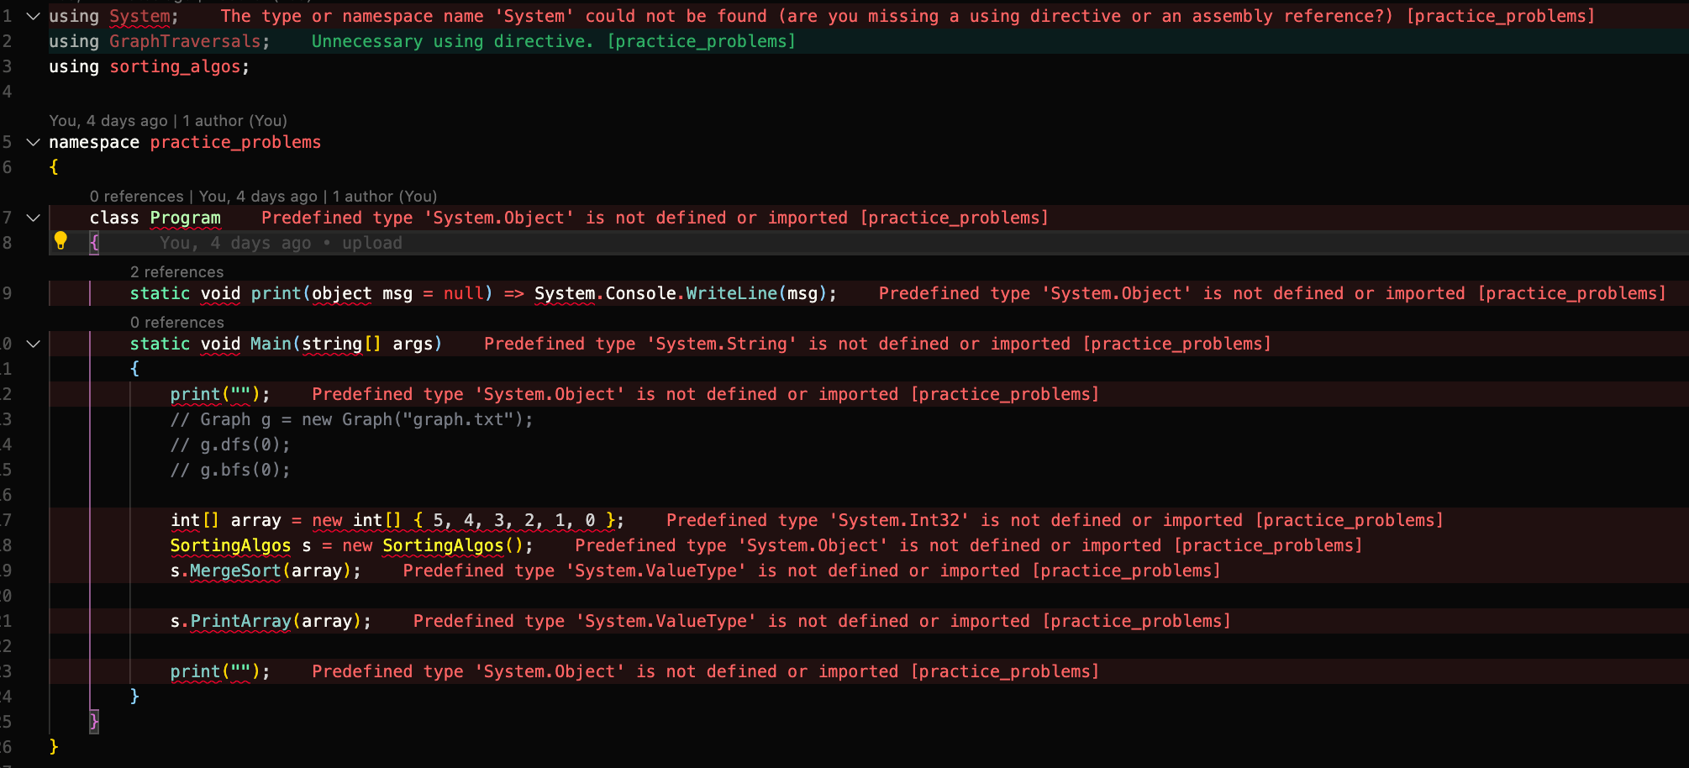Screen dimensions: 1689x768
Task: Collapse the using directives fold at line 1
Action: pos(34,16)
